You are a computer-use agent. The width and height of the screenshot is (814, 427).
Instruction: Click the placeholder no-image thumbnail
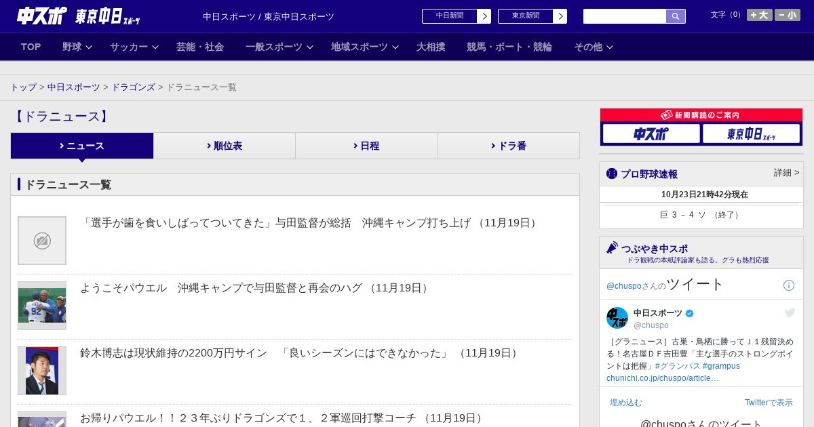coord(42,241)
